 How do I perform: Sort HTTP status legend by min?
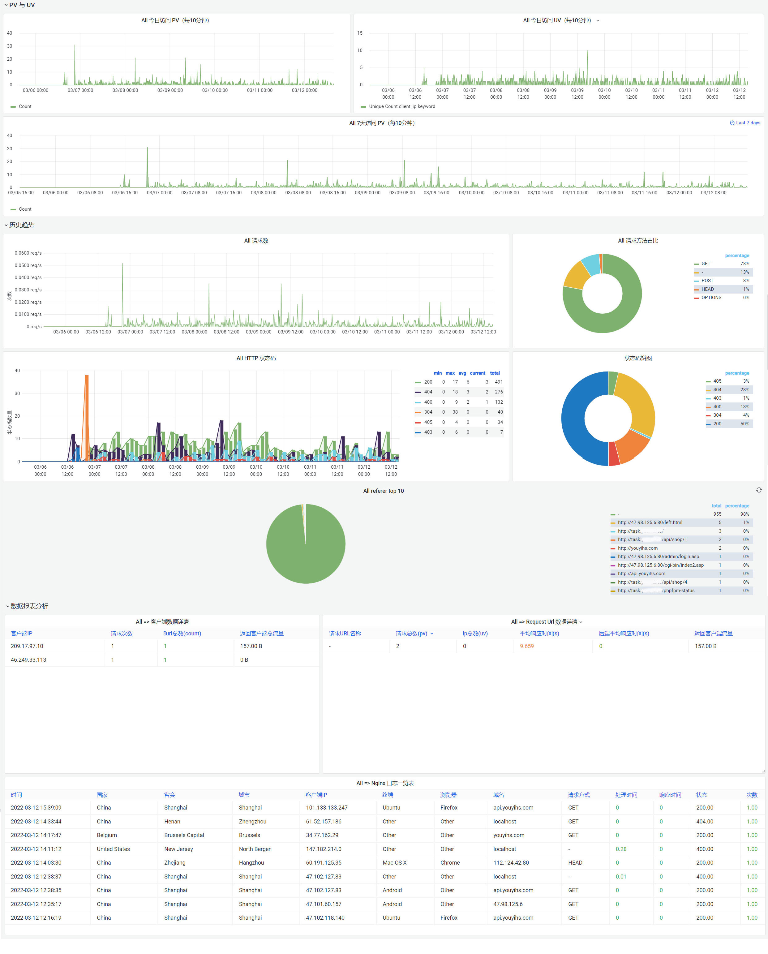click(x=438, y=373)
